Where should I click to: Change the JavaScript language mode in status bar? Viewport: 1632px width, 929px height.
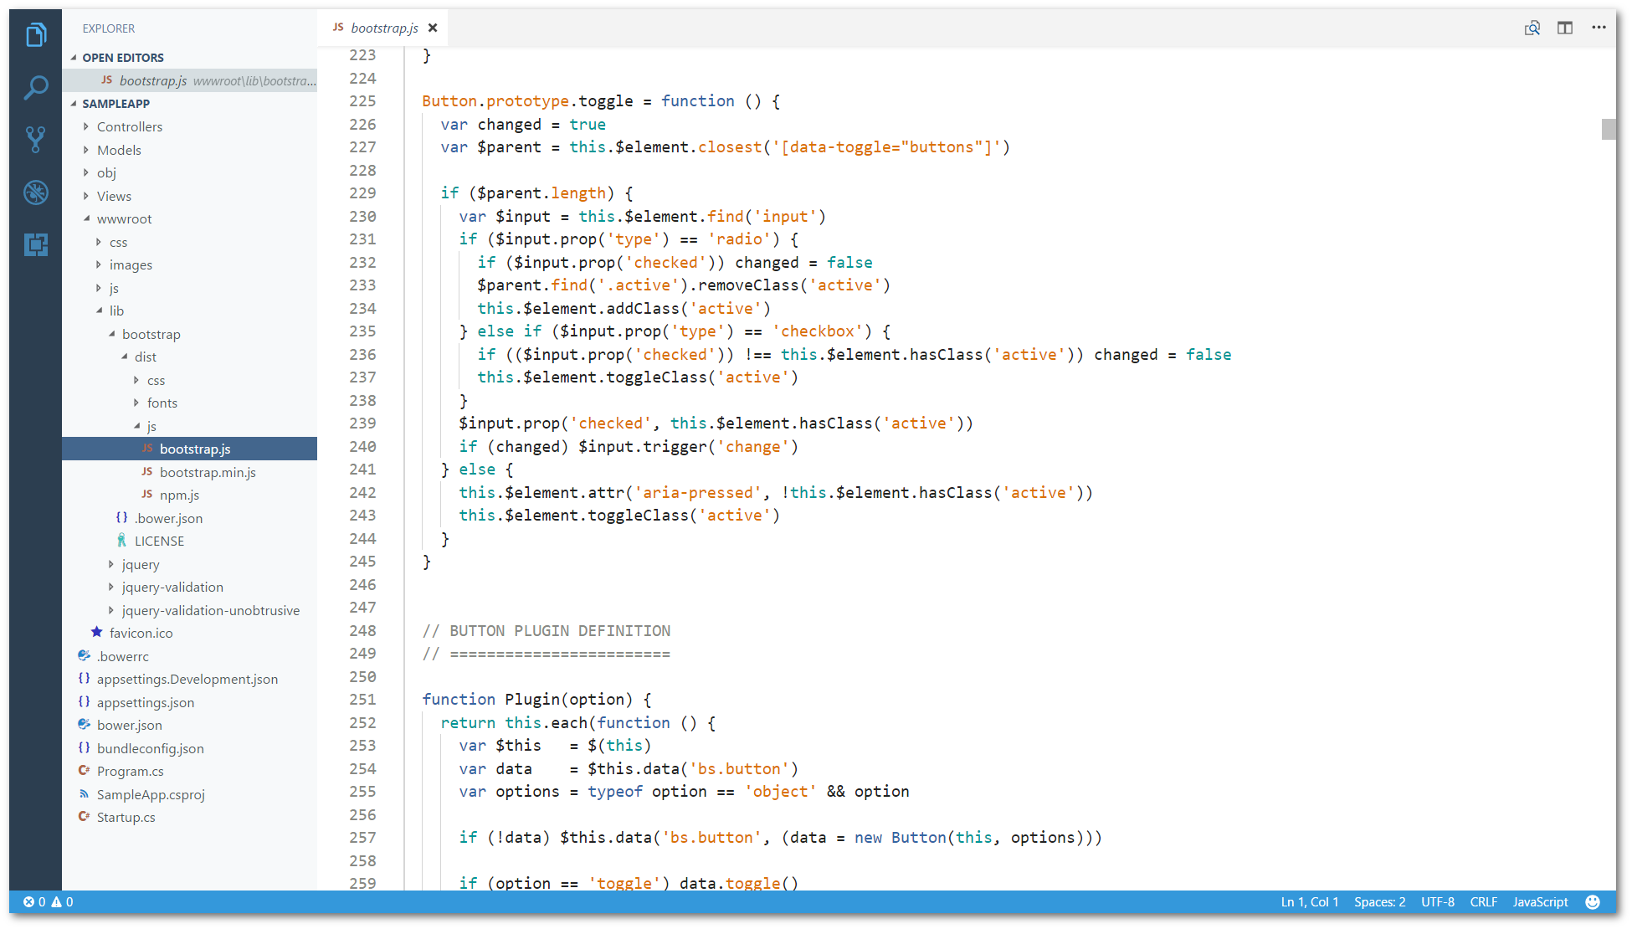pyautogui.click(x=1539, y=901)
